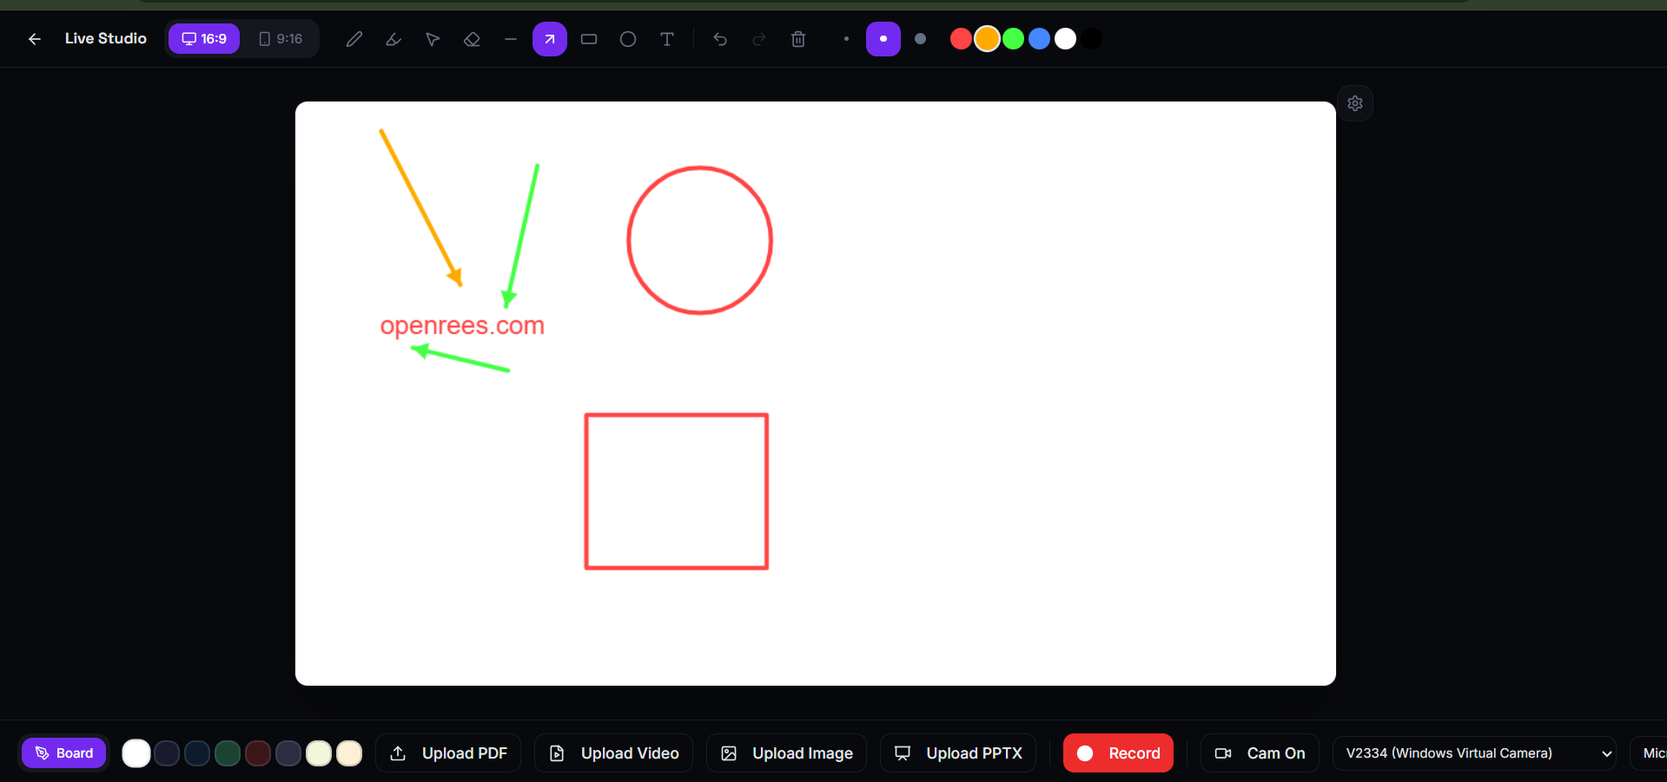Set board background to dark navy
Image resolution: width=1667 pixels, height=782 pixels.
pos(167,753)
